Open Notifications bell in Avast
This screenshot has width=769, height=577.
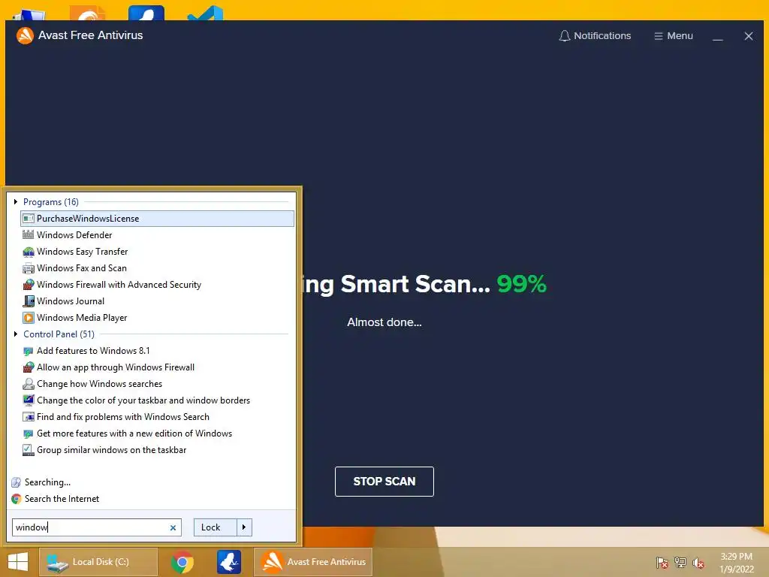tap(595, 36)
